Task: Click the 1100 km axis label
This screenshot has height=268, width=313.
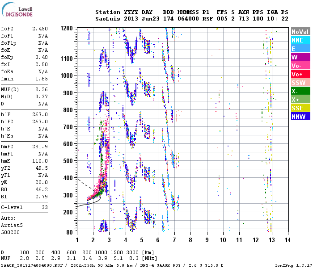Action: click(67, 59)
